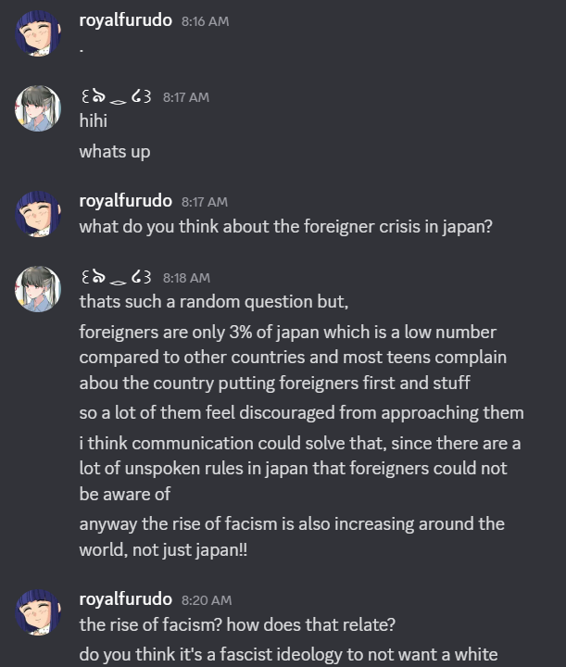This screenshot has height=667, width=566.
Task: Click royalfurudo username at 8:20 AM
Action: pos(125,599)
